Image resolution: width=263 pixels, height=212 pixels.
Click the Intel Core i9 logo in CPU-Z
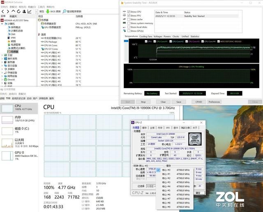click(195, 139)
